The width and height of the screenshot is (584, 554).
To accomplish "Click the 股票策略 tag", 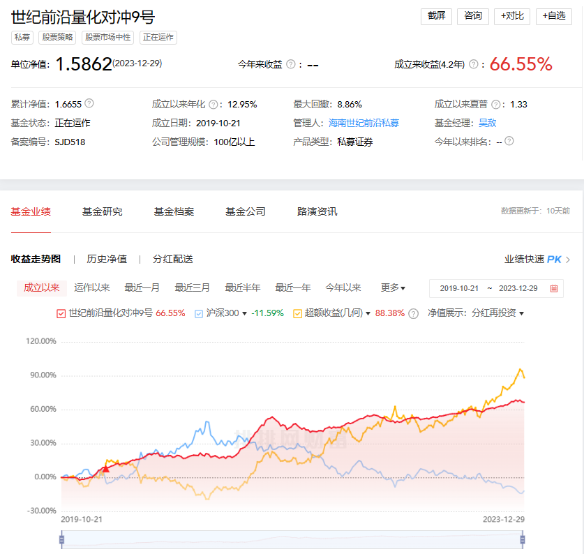I will point(57,37).
